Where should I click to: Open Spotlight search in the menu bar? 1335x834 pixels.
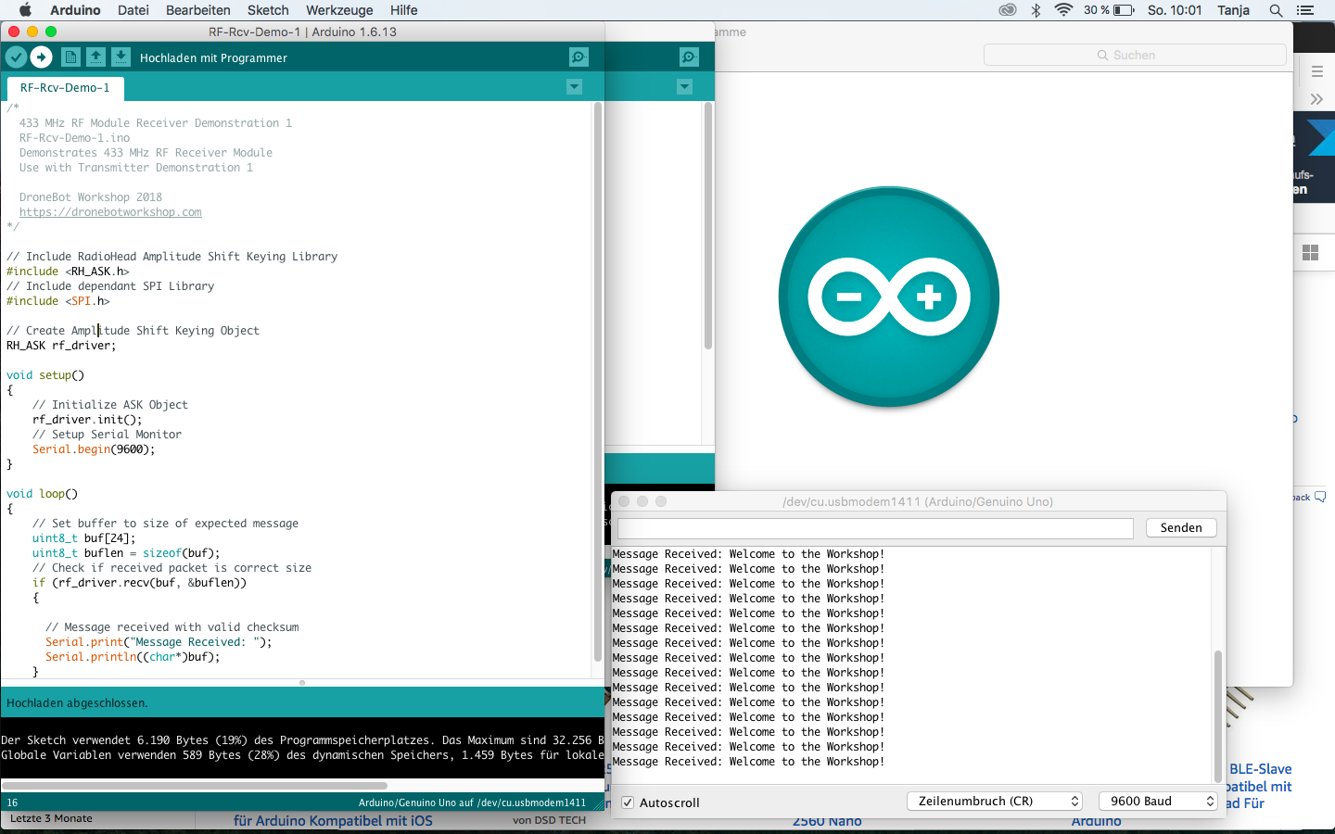(1276, 10)
